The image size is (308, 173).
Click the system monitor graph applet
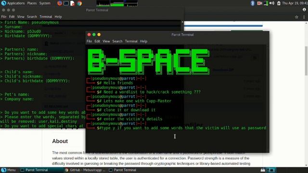point(117,3)
